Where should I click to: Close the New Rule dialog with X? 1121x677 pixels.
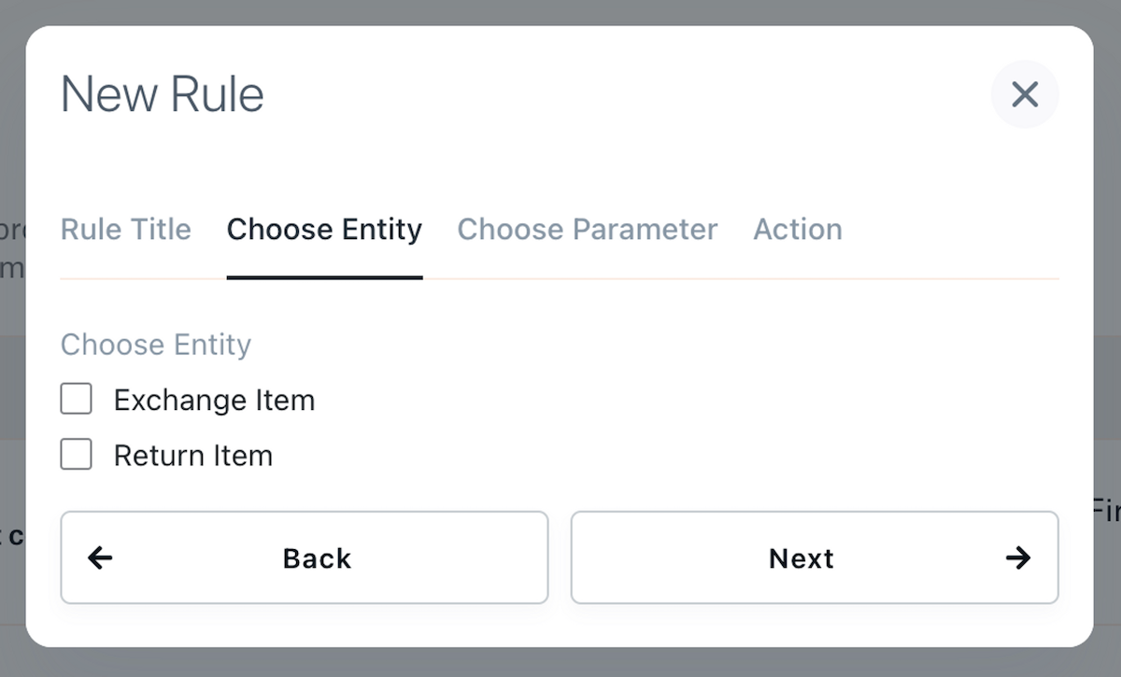pyautogui.click(x=1025, y=93)
